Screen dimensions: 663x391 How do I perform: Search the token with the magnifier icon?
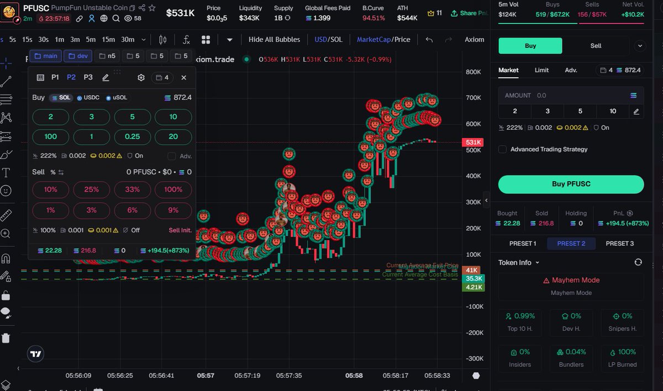pyautogui.click(x=116, y=18)
